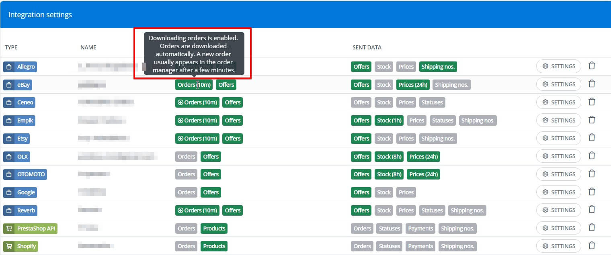Click the SETTINGS button in the Reverb row

(559, 210)
